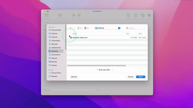Click the scan title number field

115,70
